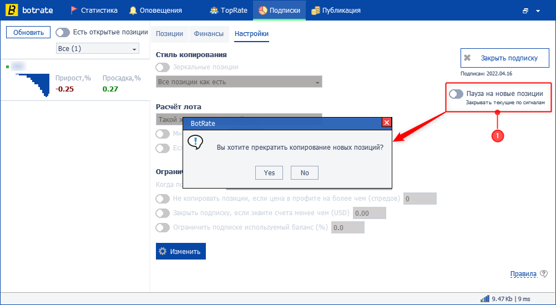The height and width of the screenshot is (305, 556).
Task: Click the Прирост value -0.25
Action: [x=64, y=89]
